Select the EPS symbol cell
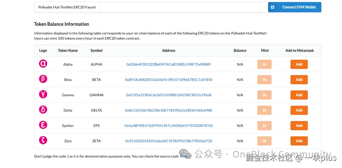 point(96,126)
